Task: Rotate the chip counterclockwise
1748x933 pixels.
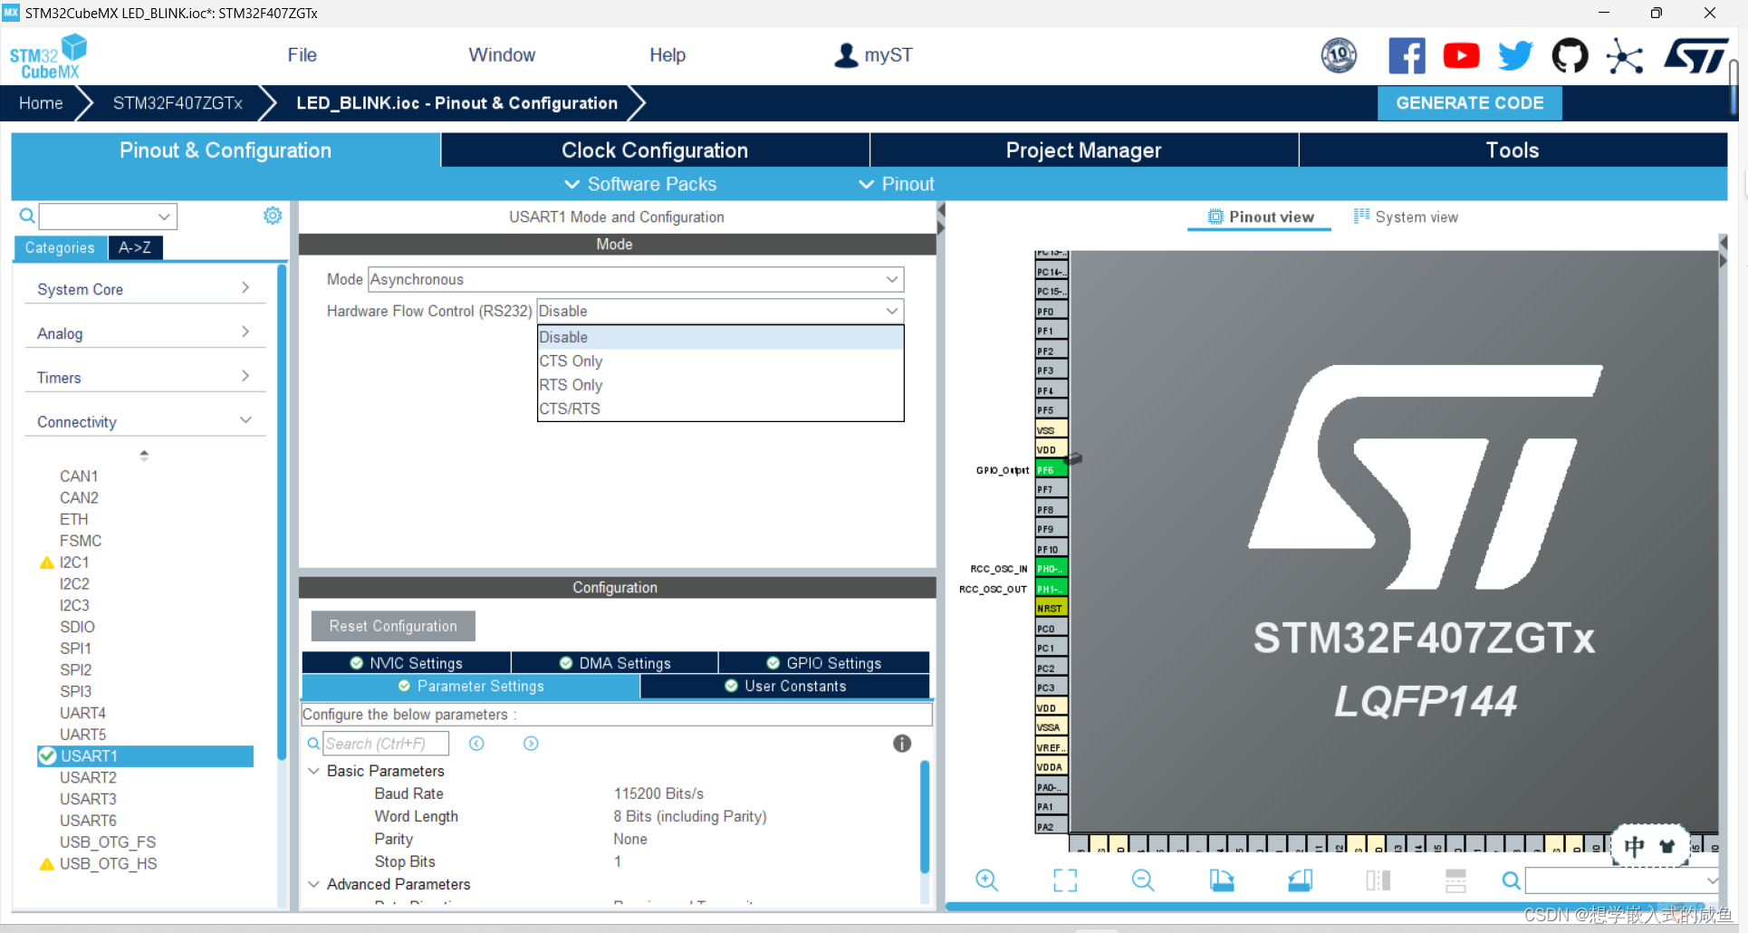Action: coord(1299,880)
